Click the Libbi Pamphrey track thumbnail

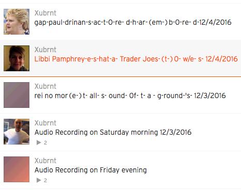(17, 58)
